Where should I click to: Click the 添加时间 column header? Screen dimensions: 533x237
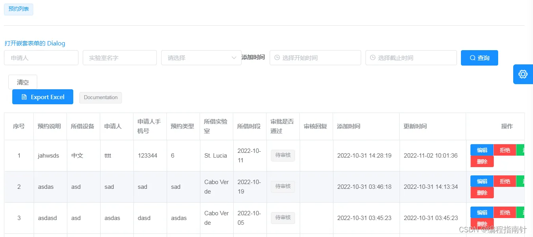point(348,126)
